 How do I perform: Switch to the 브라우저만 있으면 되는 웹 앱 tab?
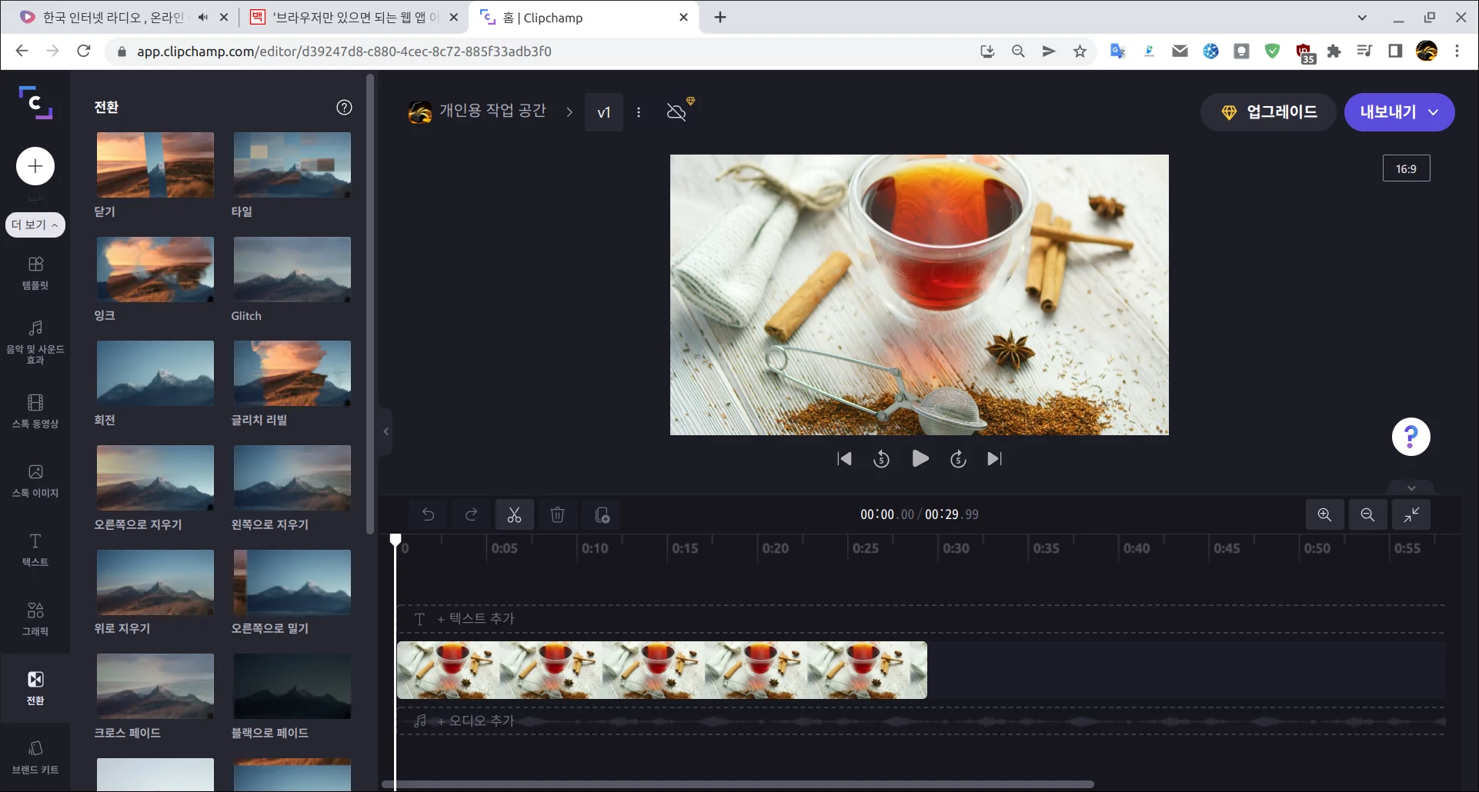tap(356, 17)
